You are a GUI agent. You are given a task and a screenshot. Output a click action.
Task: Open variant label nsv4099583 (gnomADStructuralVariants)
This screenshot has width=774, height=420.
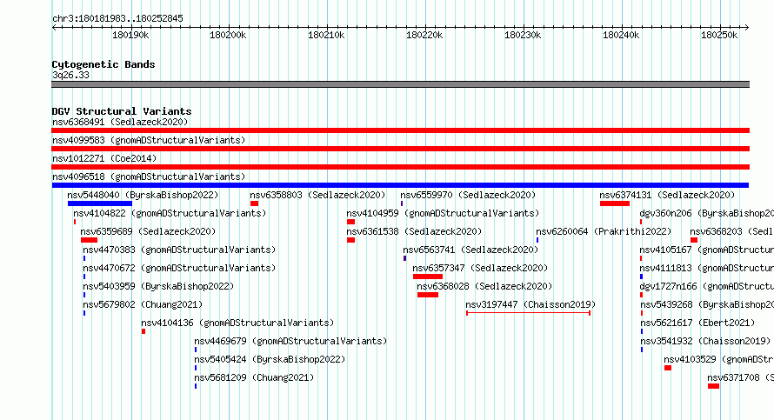149,140
